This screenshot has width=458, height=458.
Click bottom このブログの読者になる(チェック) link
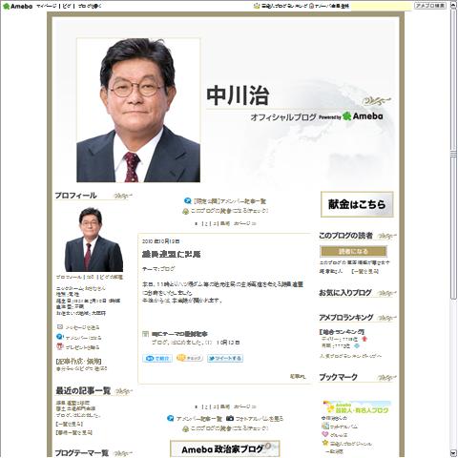tap(229, 428)
